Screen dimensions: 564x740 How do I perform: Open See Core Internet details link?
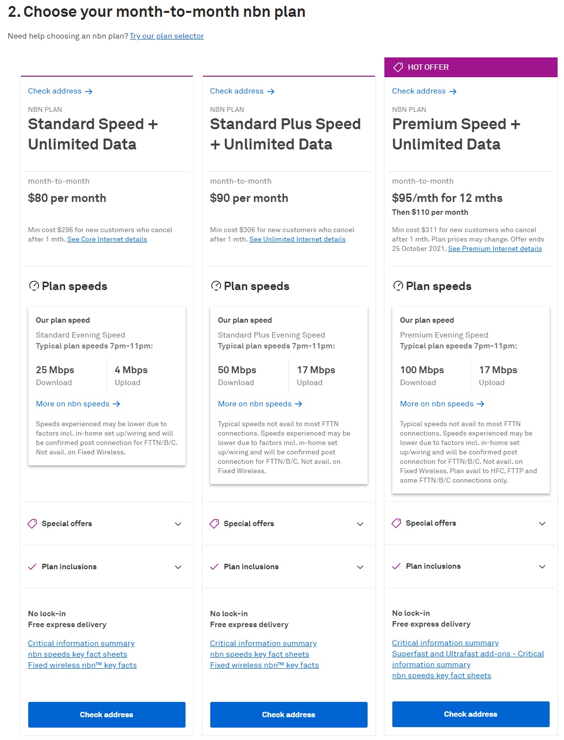[107, 240]
